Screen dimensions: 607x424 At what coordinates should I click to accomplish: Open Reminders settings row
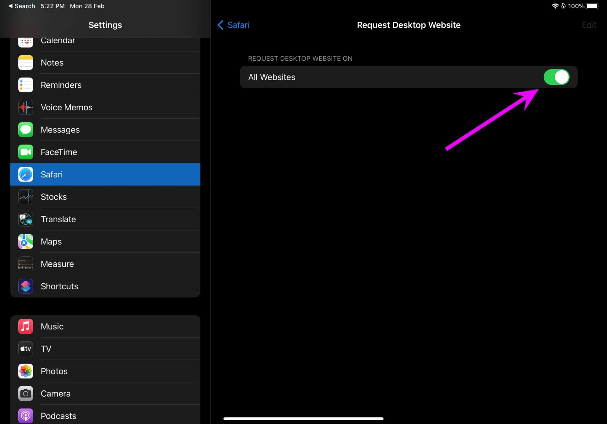coord(105,85)
